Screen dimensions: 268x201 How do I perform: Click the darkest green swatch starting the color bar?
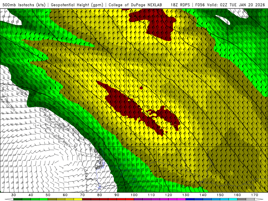tap(18, 200)
